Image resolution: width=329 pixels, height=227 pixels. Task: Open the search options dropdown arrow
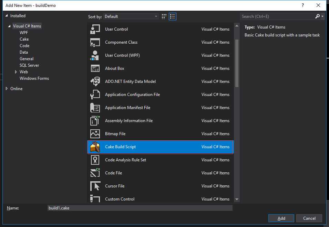(322, 16)
